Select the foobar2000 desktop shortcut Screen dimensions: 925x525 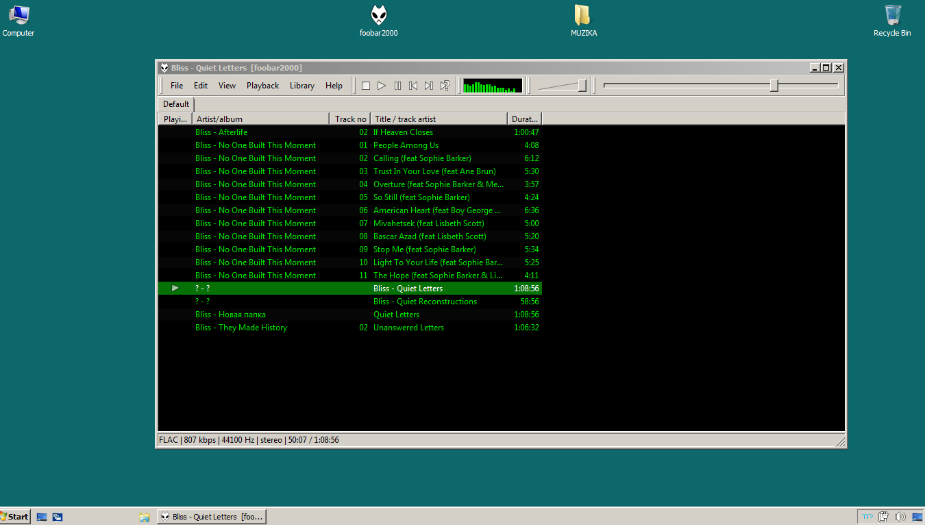point(378,21)
